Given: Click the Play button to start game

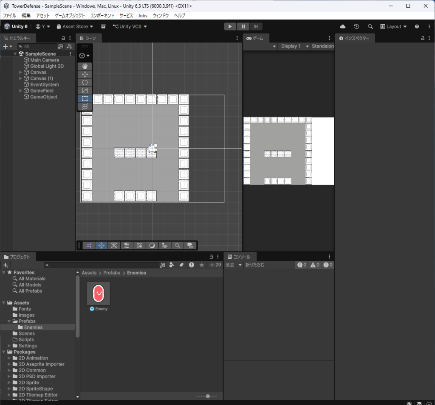Looking at the screenshot, I should pos(230,26).
